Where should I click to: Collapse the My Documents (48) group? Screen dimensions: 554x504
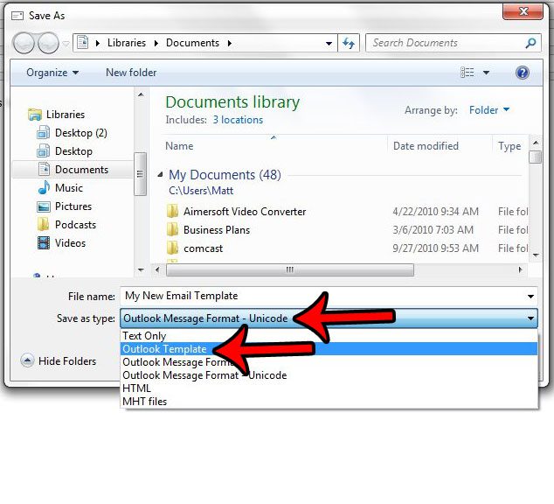click(161, 174)
